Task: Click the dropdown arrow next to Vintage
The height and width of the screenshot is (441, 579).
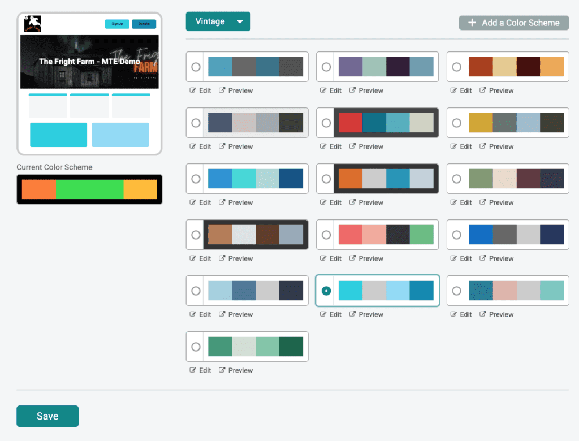Action: click(x=240, y=22)
